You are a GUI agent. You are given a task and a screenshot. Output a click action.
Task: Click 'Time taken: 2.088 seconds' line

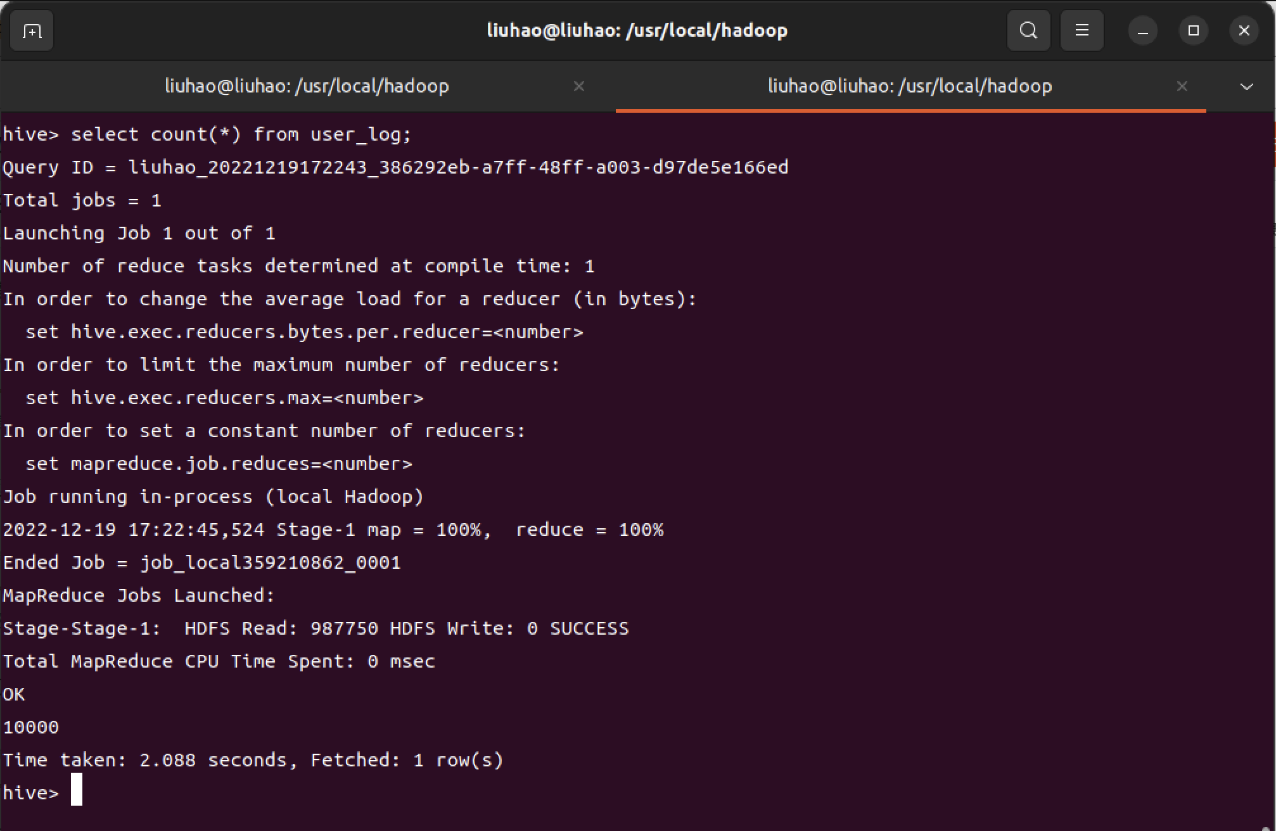click(253, 760)
